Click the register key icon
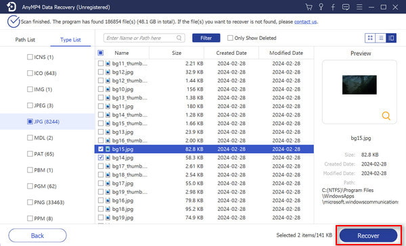The width and height of the screenshot is (406, 246). point(321,7)
